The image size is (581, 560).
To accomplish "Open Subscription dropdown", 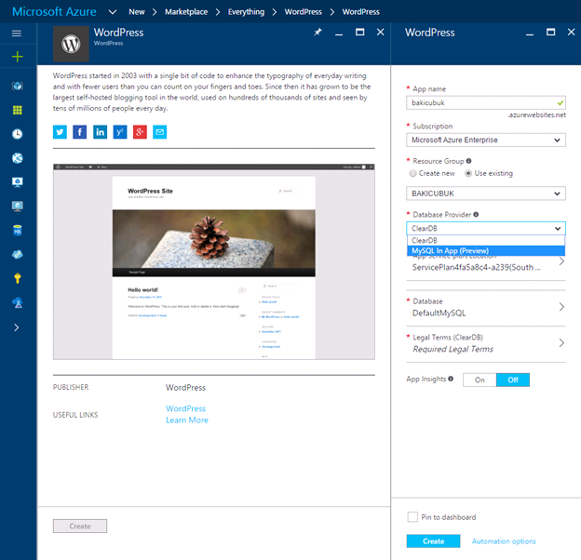I will (486, 140).
